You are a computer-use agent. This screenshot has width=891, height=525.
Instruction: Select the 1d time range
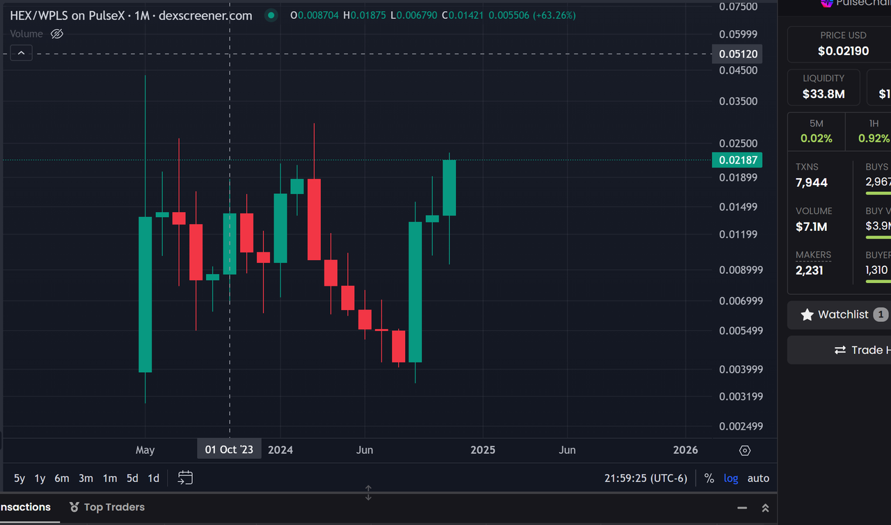point(153,478)
